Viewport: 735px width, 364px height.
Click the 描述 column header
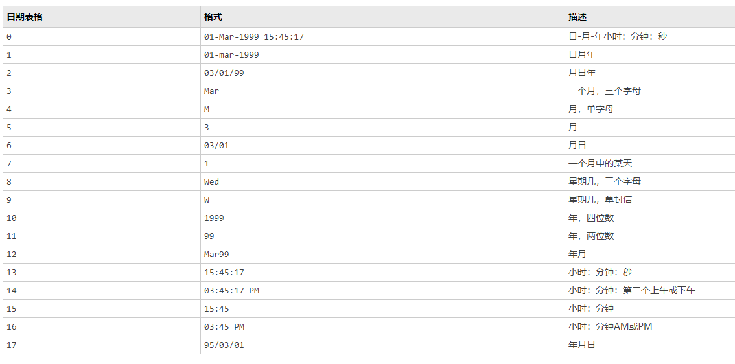[x=577, y=17]
